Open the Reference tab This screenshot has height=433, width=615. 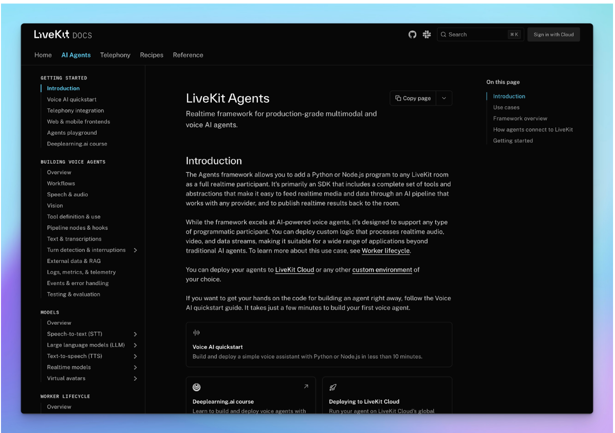(188, 55)
